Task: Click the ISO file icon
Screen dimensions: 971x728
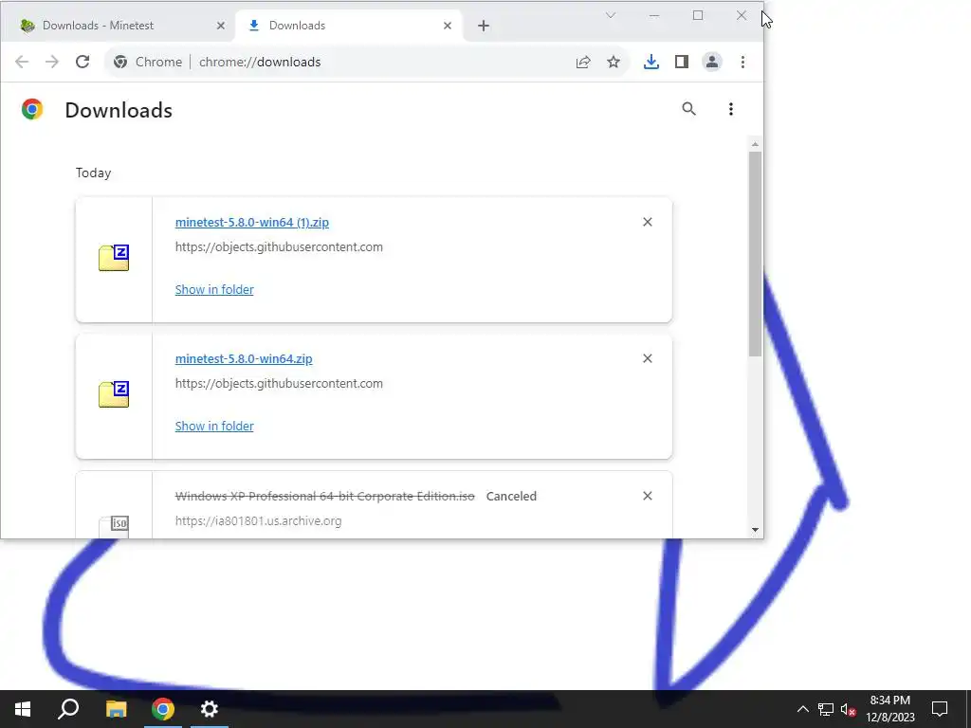Action: tap(114, 526)
